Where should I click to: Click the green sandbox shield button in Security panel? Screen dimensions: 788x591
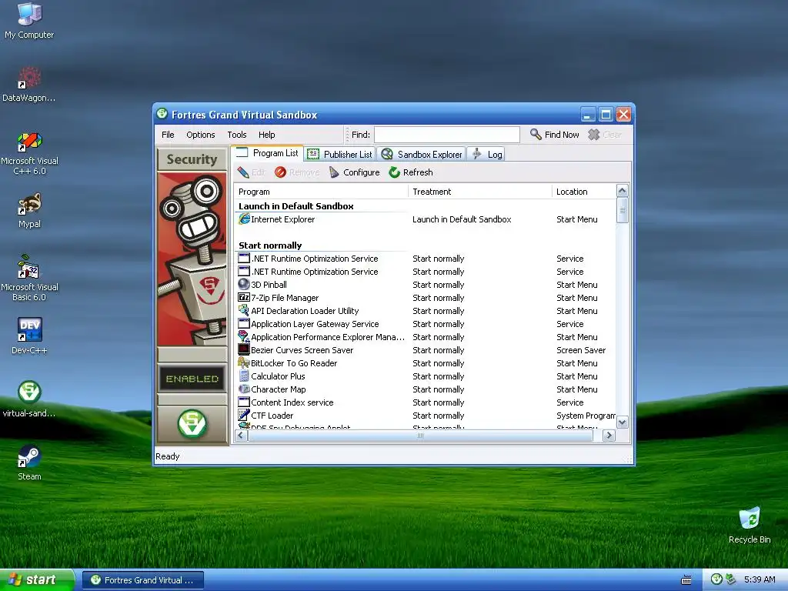pyautogui.click(x=192, y=424)
